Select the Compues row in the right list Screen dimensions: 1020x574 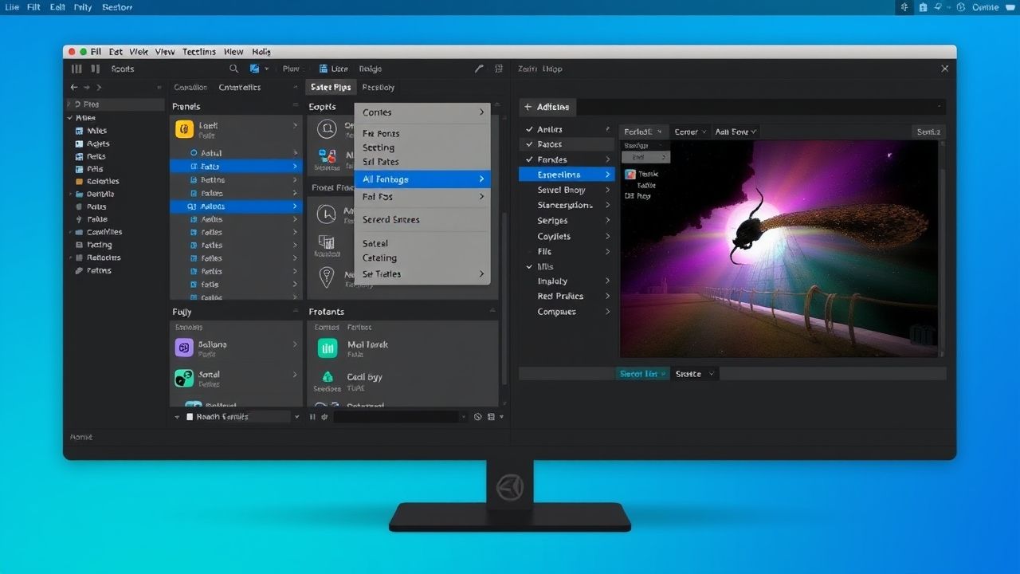pos(566,312)
